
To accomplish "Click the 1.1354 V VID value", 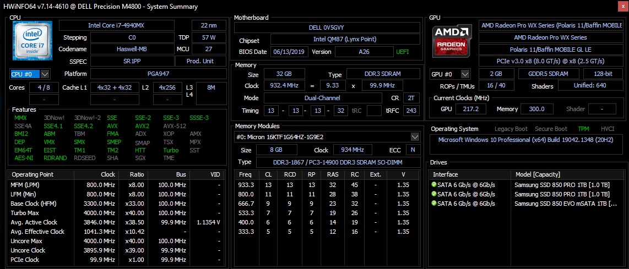I will tap(209, 222).
